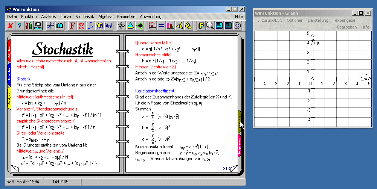377x189 pixels.
Task: Click the status bar time 14:07:05
Action: [60, 182]
